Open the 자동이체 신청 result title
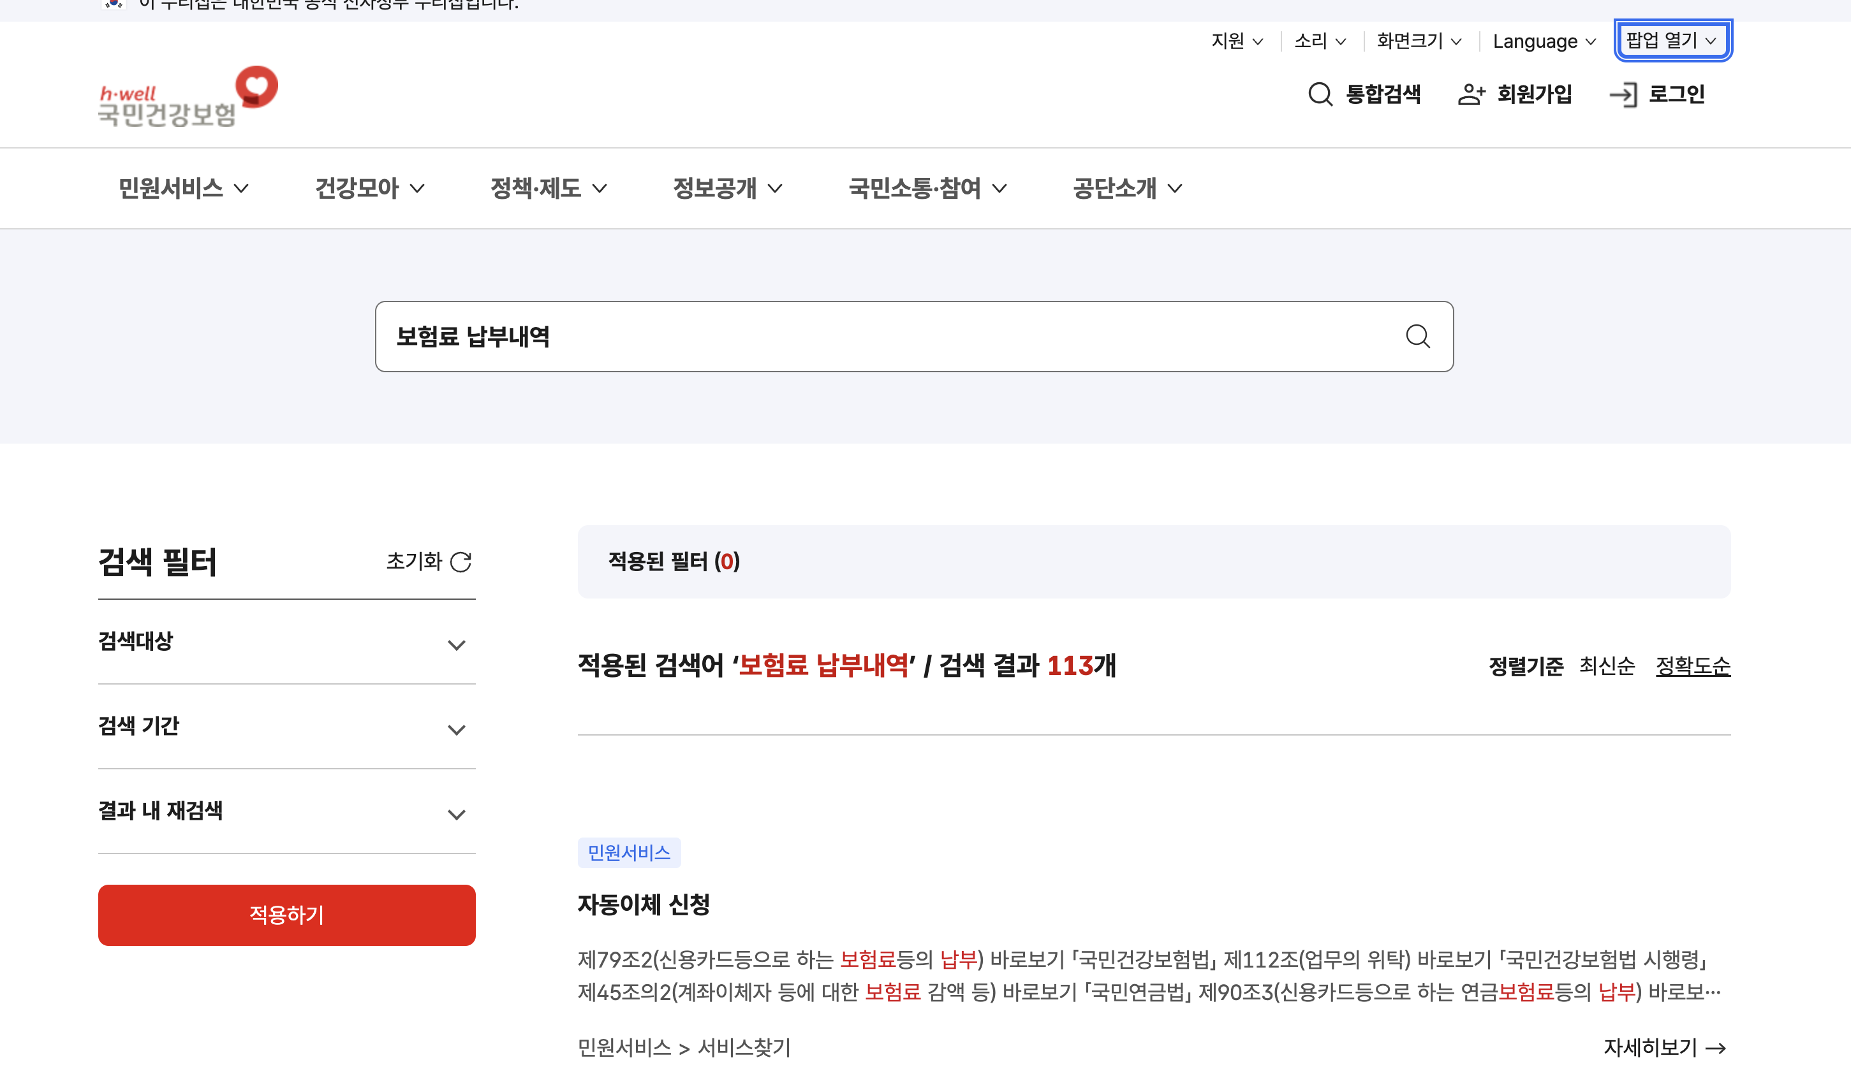 (x=643, y=904)
